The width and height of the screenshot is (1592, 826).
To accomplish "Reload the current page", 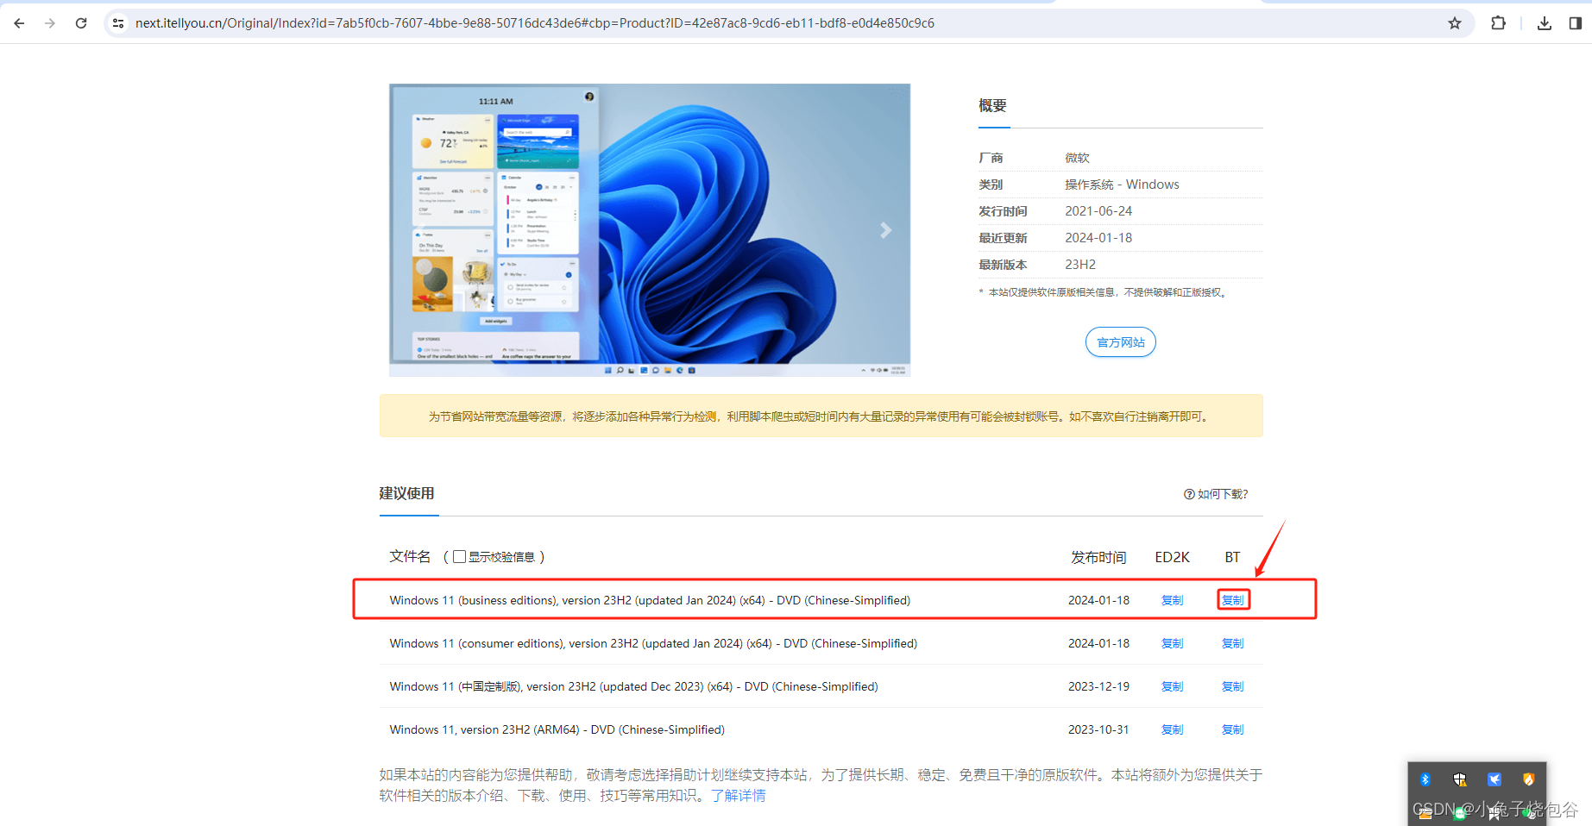I will coord(81,23).
